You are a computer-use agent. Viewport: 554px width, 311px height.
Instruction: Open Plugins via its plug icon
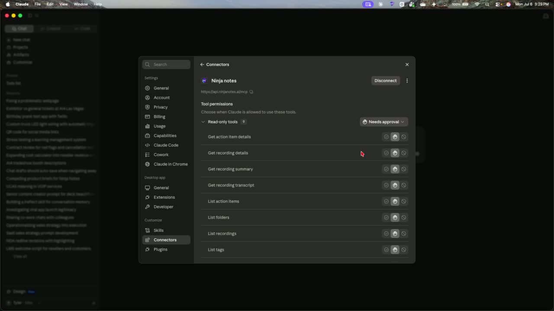click(148, 249)
